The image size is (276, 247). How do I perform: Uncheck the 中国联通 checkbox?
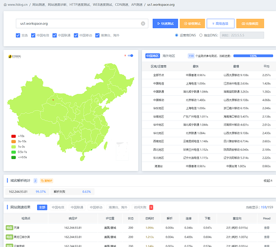coord(54,36)
